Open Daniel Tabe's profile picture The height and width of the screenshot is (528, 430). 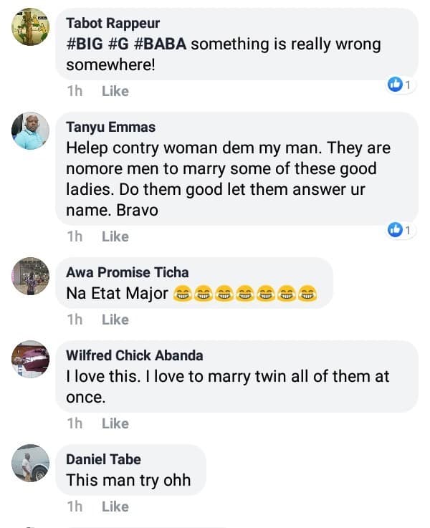pos(31,463)
